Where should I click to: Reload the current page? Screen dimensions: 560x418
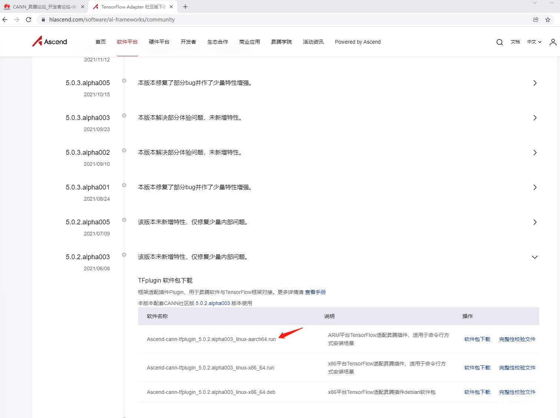click(29, 20)
